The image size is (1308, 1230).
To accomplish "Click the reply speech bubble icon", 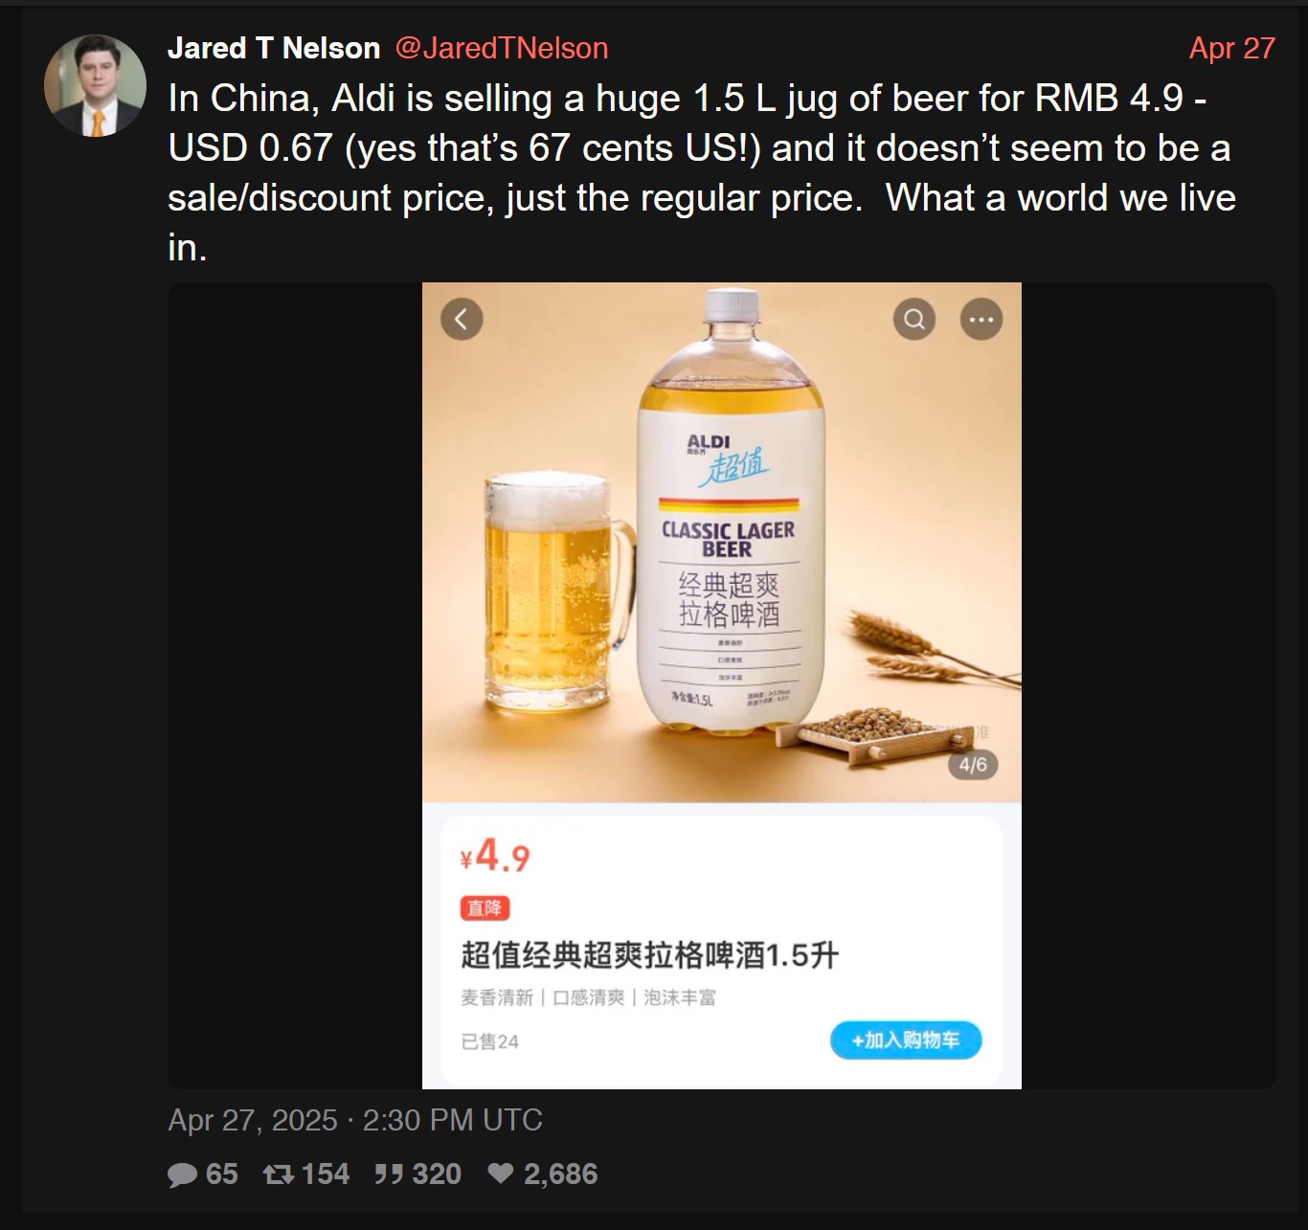I will (x=182, y=1174).
